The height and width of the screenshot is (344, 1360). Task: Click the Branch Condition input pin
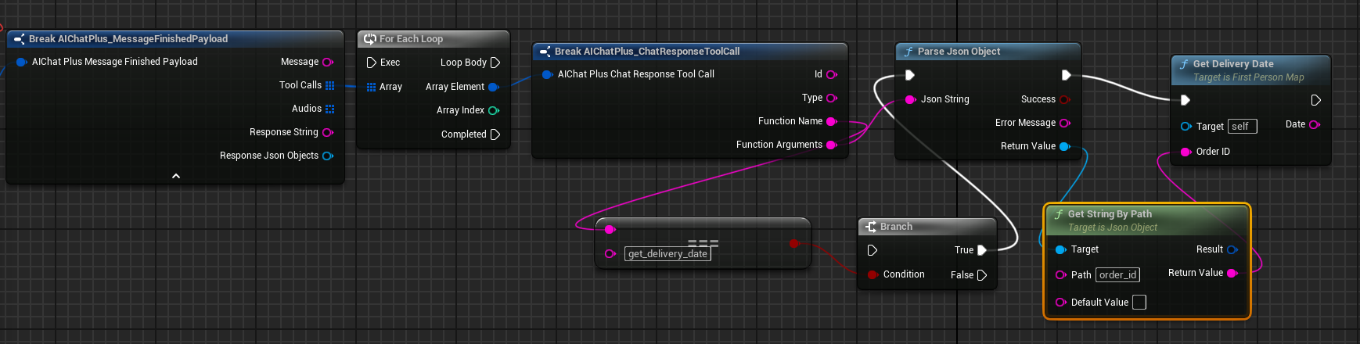[x=872, y=274]
